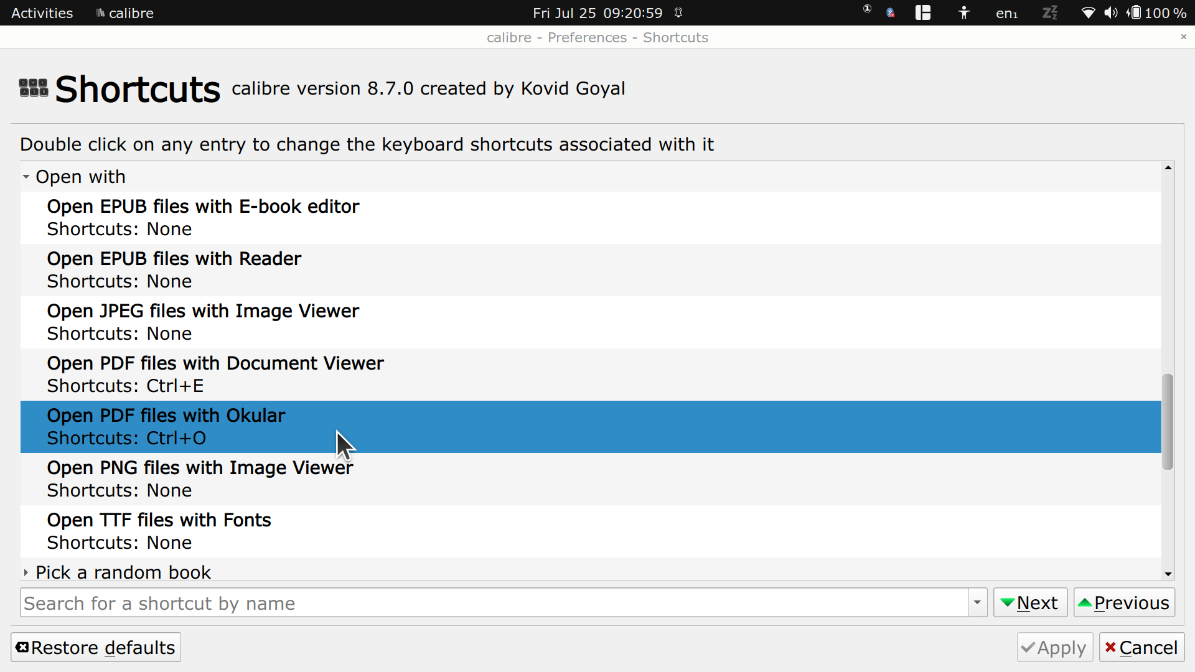This screenshot has height=672, width=1195.
Task: Open the search history dropdown arrow
Action: click(x=977, y=602)
